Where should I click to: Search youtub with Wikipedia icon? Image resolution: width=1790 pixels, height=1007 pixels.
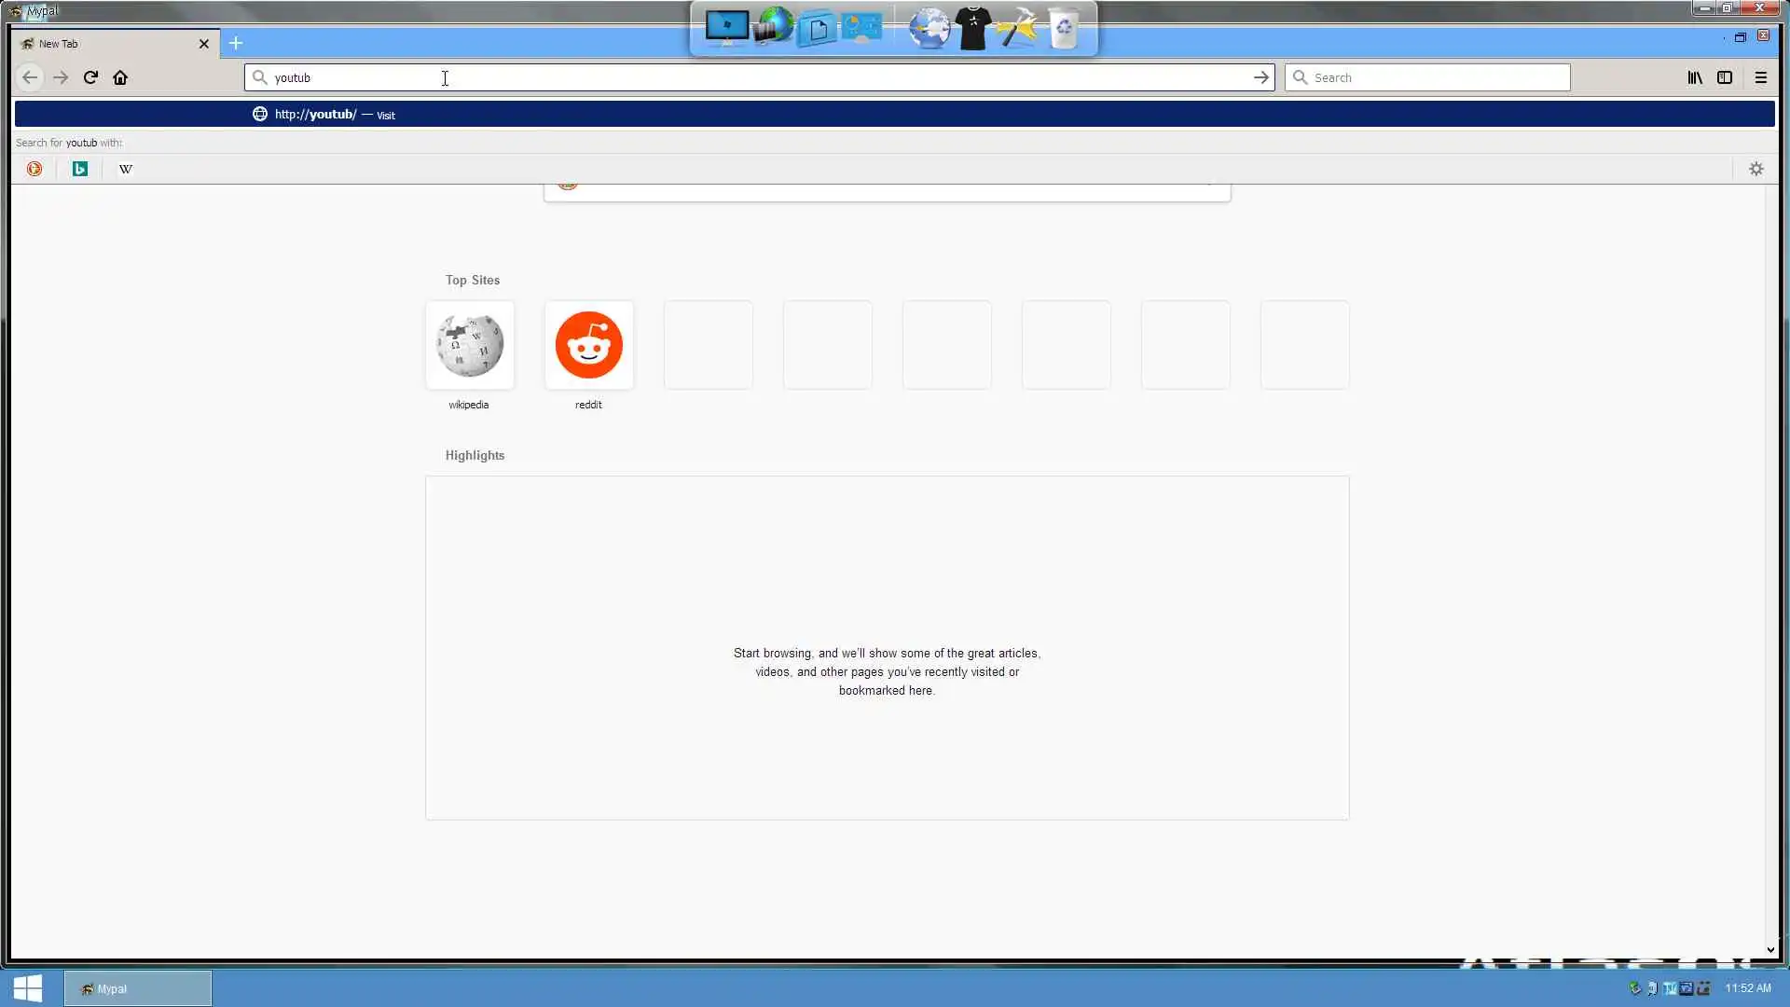click(x=126, y=169)
